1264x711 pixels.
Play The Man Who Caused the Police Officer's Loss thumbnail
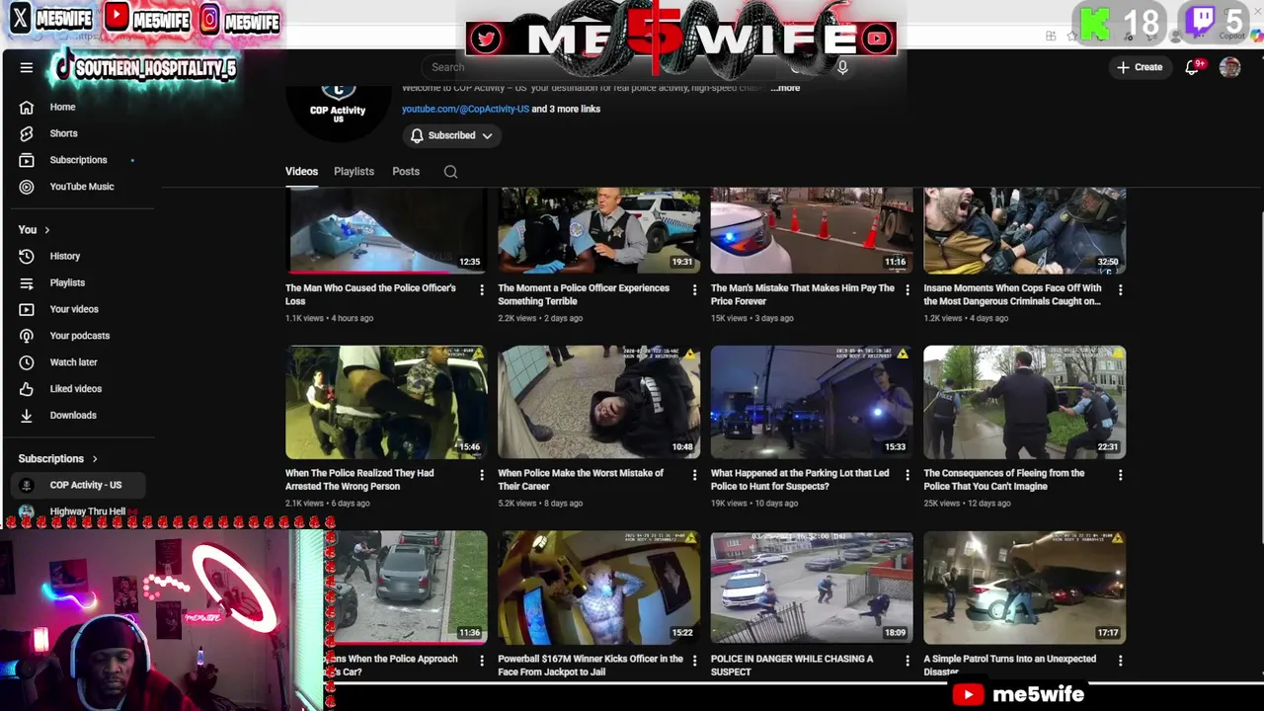tap(386, 230)
